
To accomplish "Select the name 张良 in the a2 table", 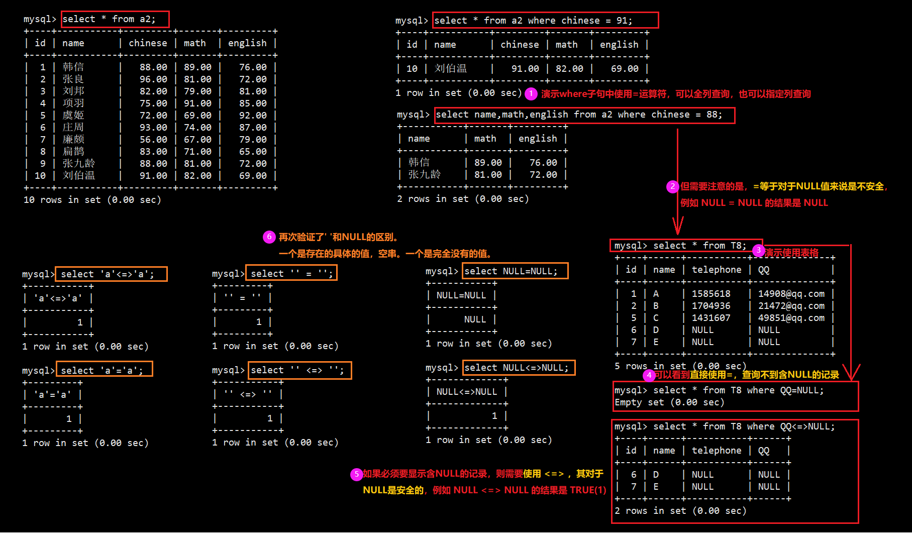I will [x=73, y=79].
